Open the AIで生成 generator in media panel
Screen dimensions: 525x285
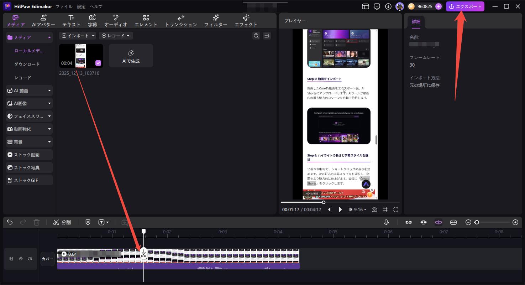click(x=131, y=56)
